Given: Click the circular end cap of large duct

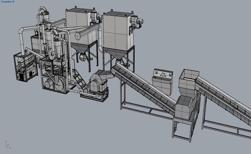Looking at the screenshot, I should coord(78,36).
